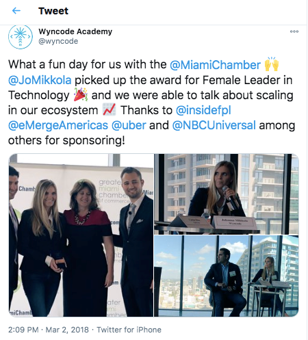Click the raised hands emoji
The height and width of the screenshot is (340, 308).
(272, 64)
